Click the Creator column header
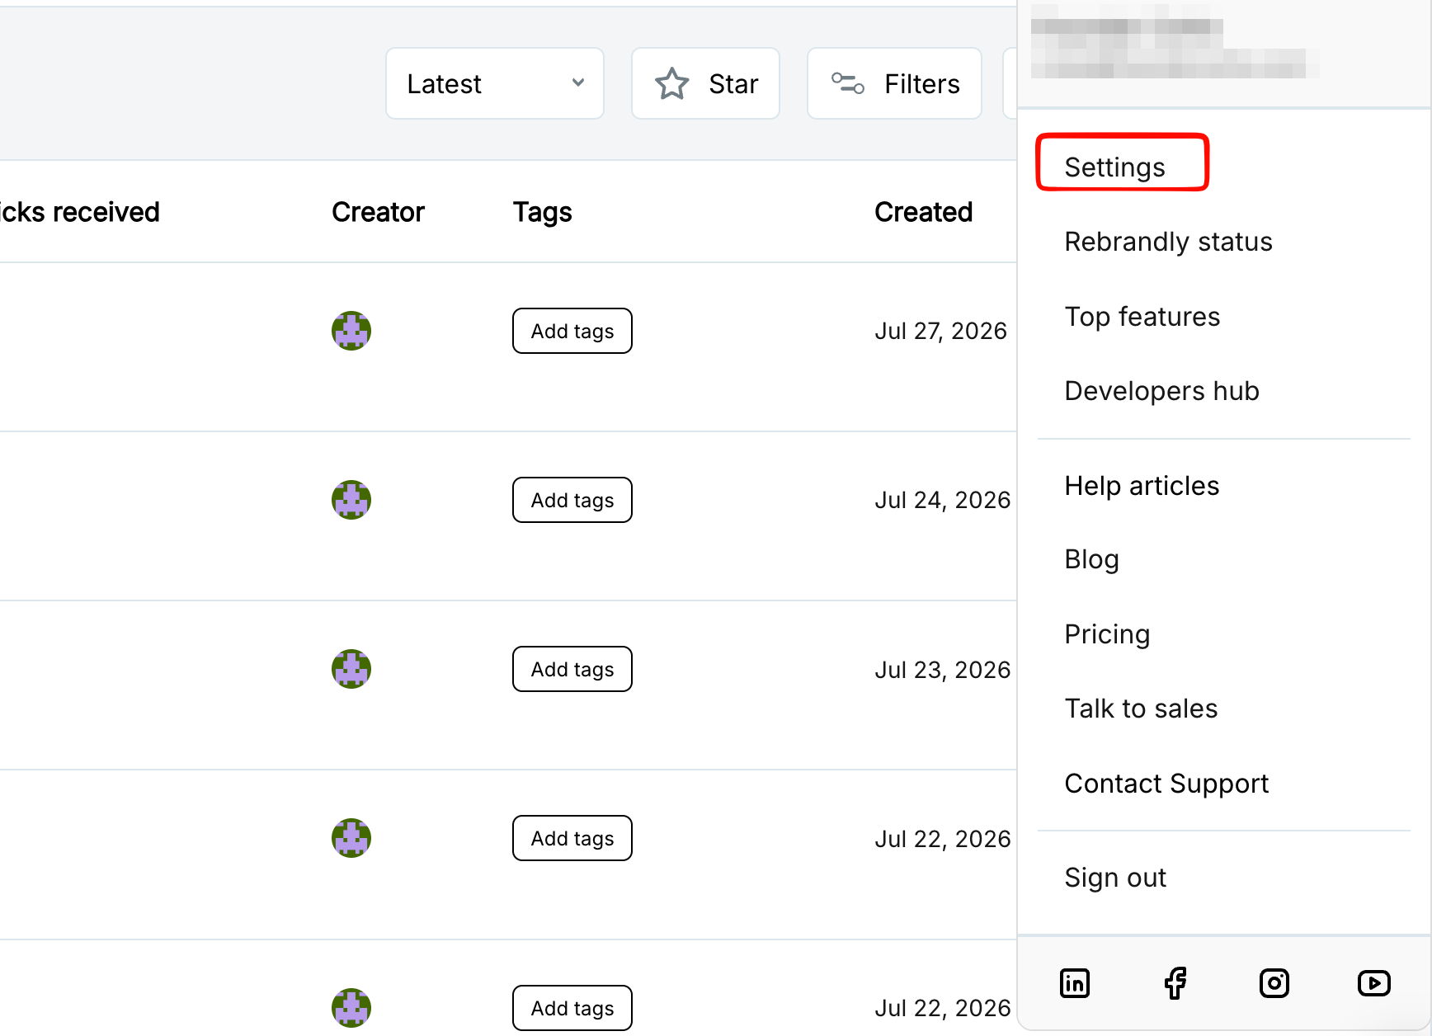Image resolution: width=1432 pixels, height=1036 pixels. pos(378,212)
